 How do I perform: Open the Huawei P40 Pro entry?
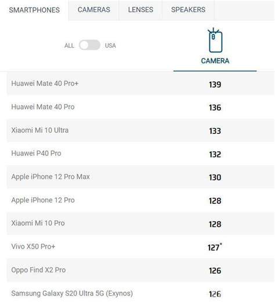coord(36,154)
